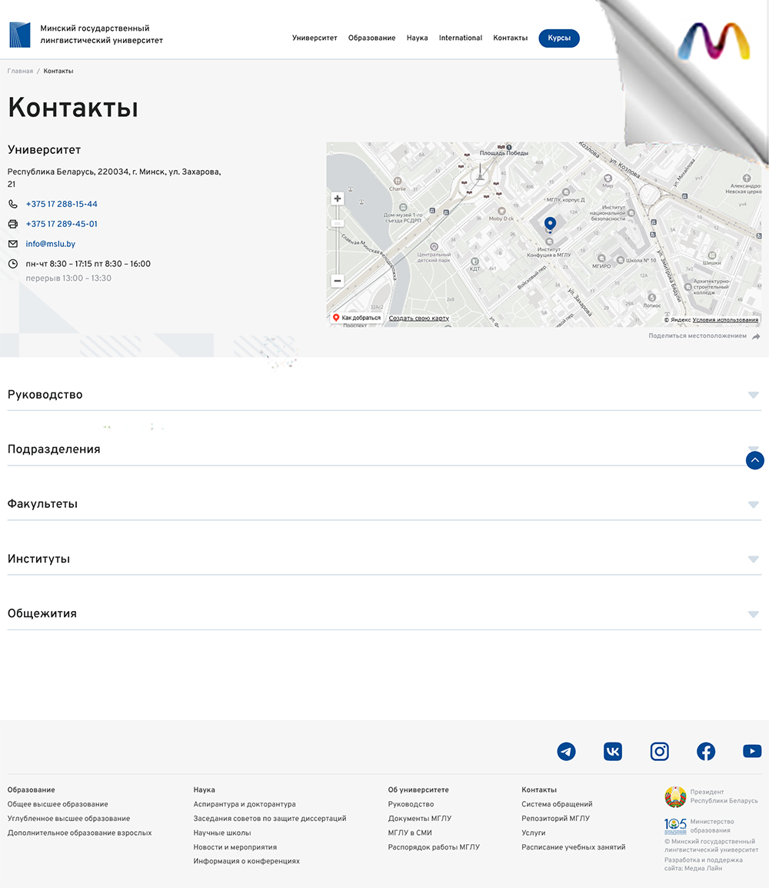Open Руководство link in footer
The height and width of the screenshot is (888, 769).
click(411, 804)
